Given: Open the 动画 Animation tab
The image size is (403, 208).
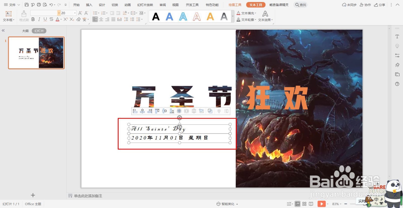Looking at the screenshot, I should pyautogui.click(x=128, y=5).
